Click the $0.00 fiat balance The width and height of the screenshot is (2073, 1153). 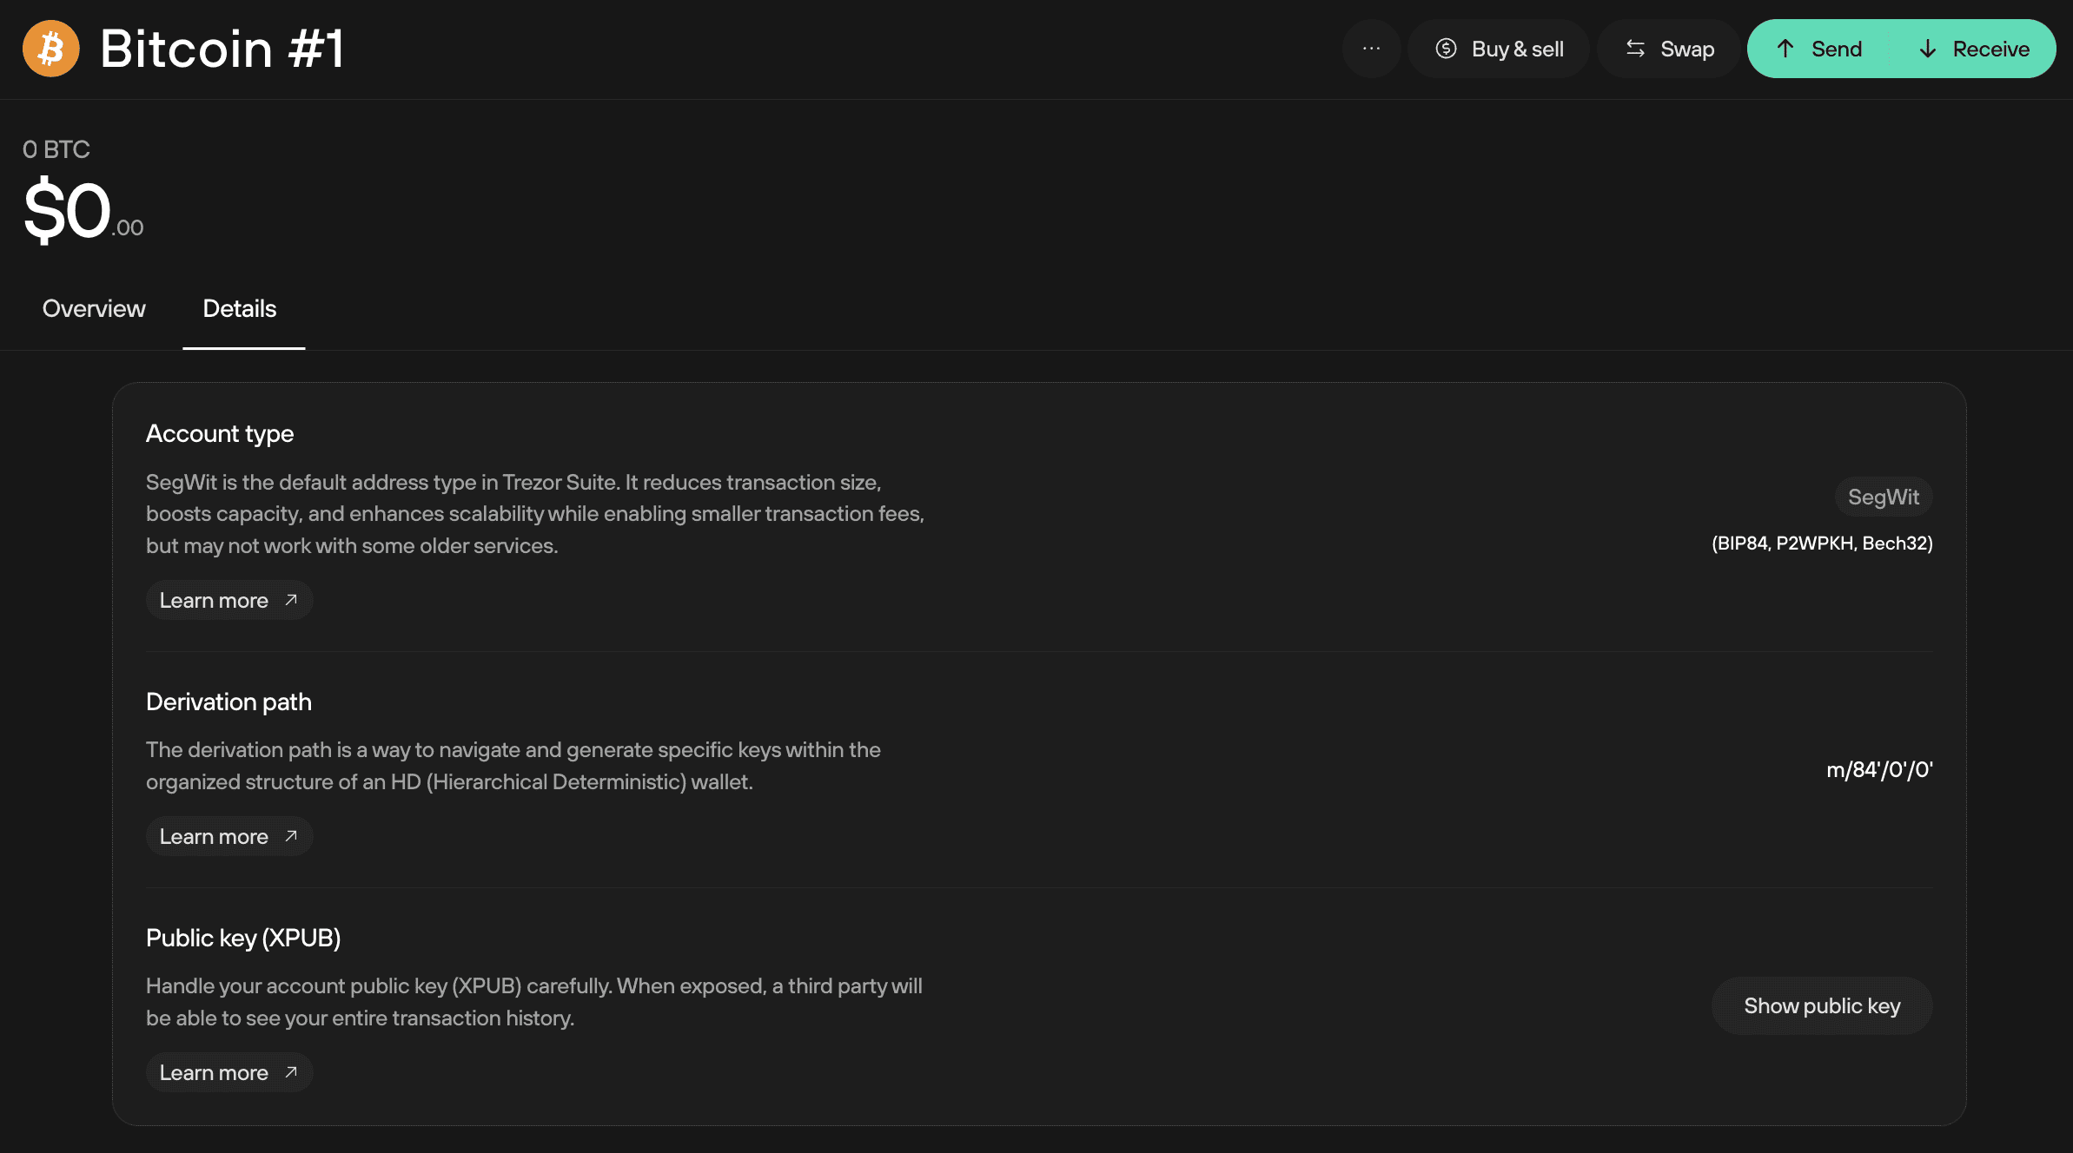(x=83, y=210)
